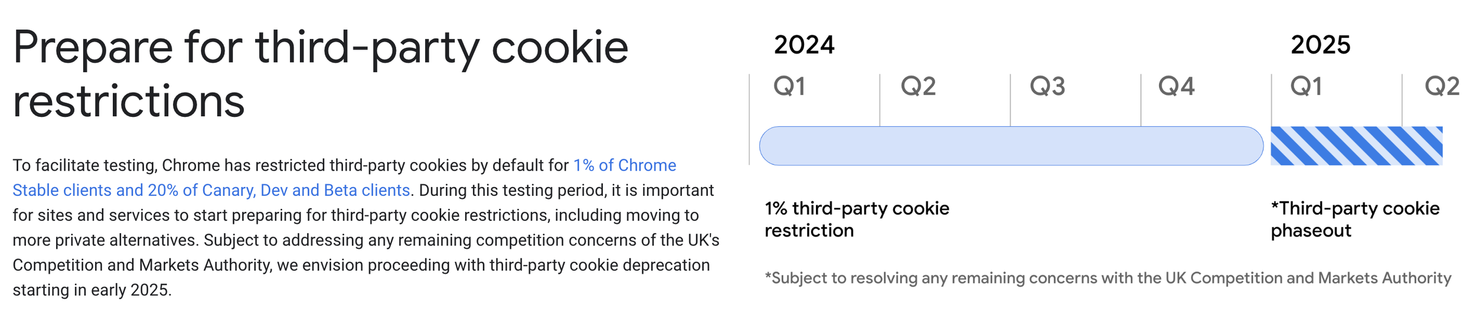Click '*Third-party cookie phaseout' label
The width and height of the screenshot is (1476, 321).
(1355, 219)
